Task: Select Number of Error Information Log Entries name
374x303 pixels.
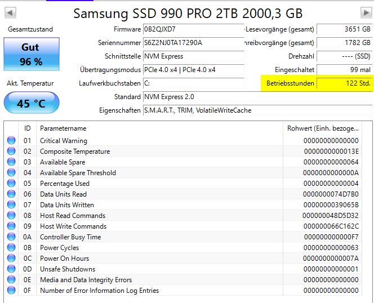Action: (100, 291)
